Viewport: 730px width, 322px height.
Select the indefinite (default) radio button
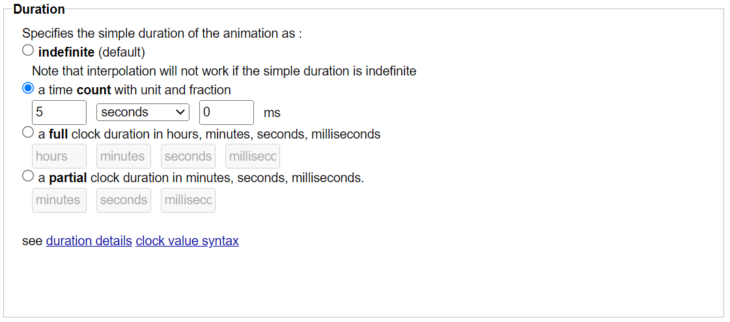pos(28,51)
